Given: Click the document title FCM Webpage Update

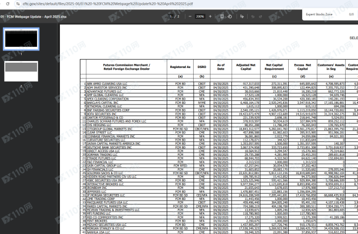Looking at the screenshot, I should pos(33,16).
